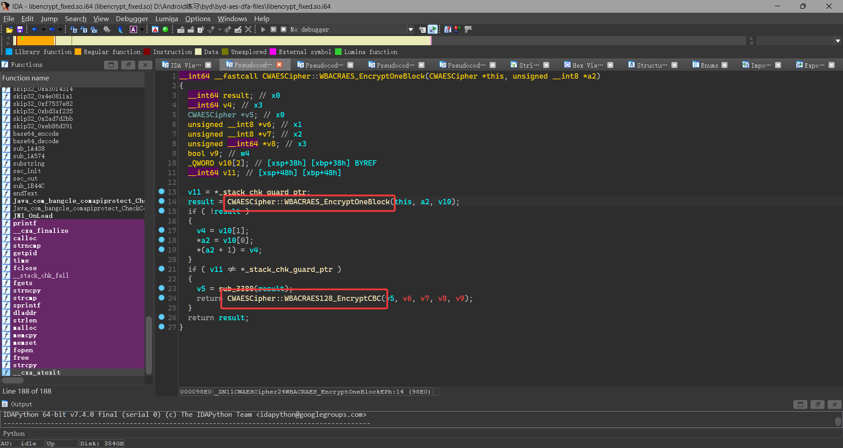
Task: Click the rightmost grey toolbar icon after debugger tools
Action: 468,29
